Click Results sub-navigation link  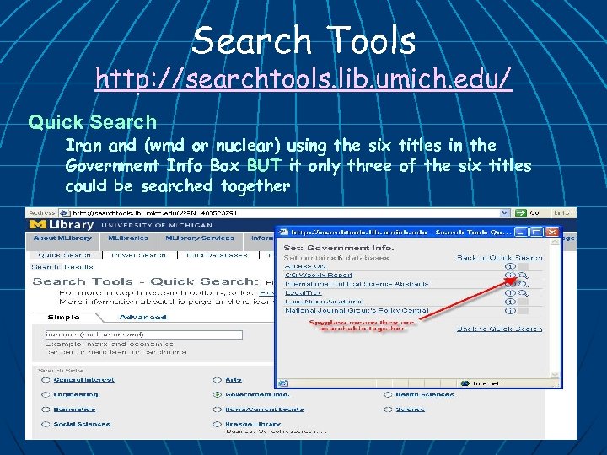78,267
